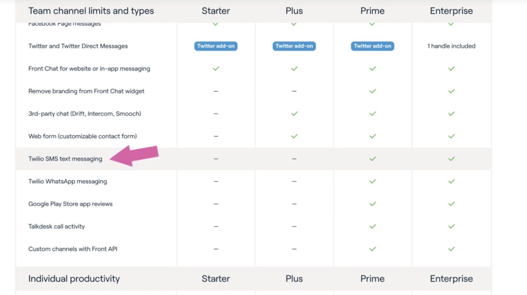The width and height of the screenshot is (527, 295).
Task: Click the Prime checkmark for Twilio SMS messaging
Action: click(372, 159)
